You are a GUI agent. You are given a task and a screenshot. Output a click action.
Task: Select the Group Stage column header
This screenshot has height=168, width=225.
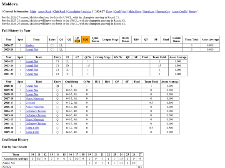[x=103, y=57]
